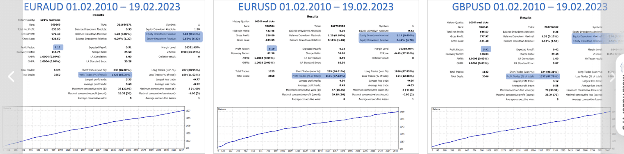Click EURAUD highlighted Profit Trades 1436 row
624x154 pixels.
point(105,75)
